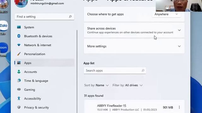Click the magnifier in Search apps box
The image size is (202, 113).
tap(143, 70)
